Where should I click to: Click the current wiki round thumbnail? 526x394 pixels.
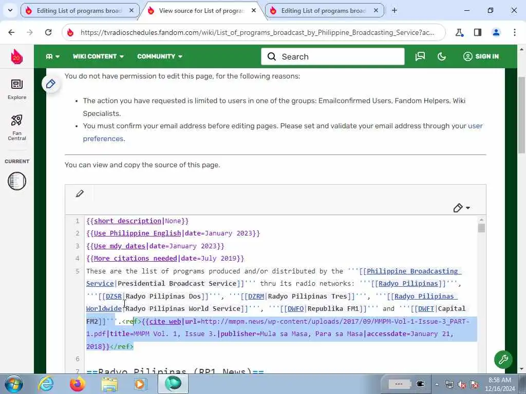17,181
